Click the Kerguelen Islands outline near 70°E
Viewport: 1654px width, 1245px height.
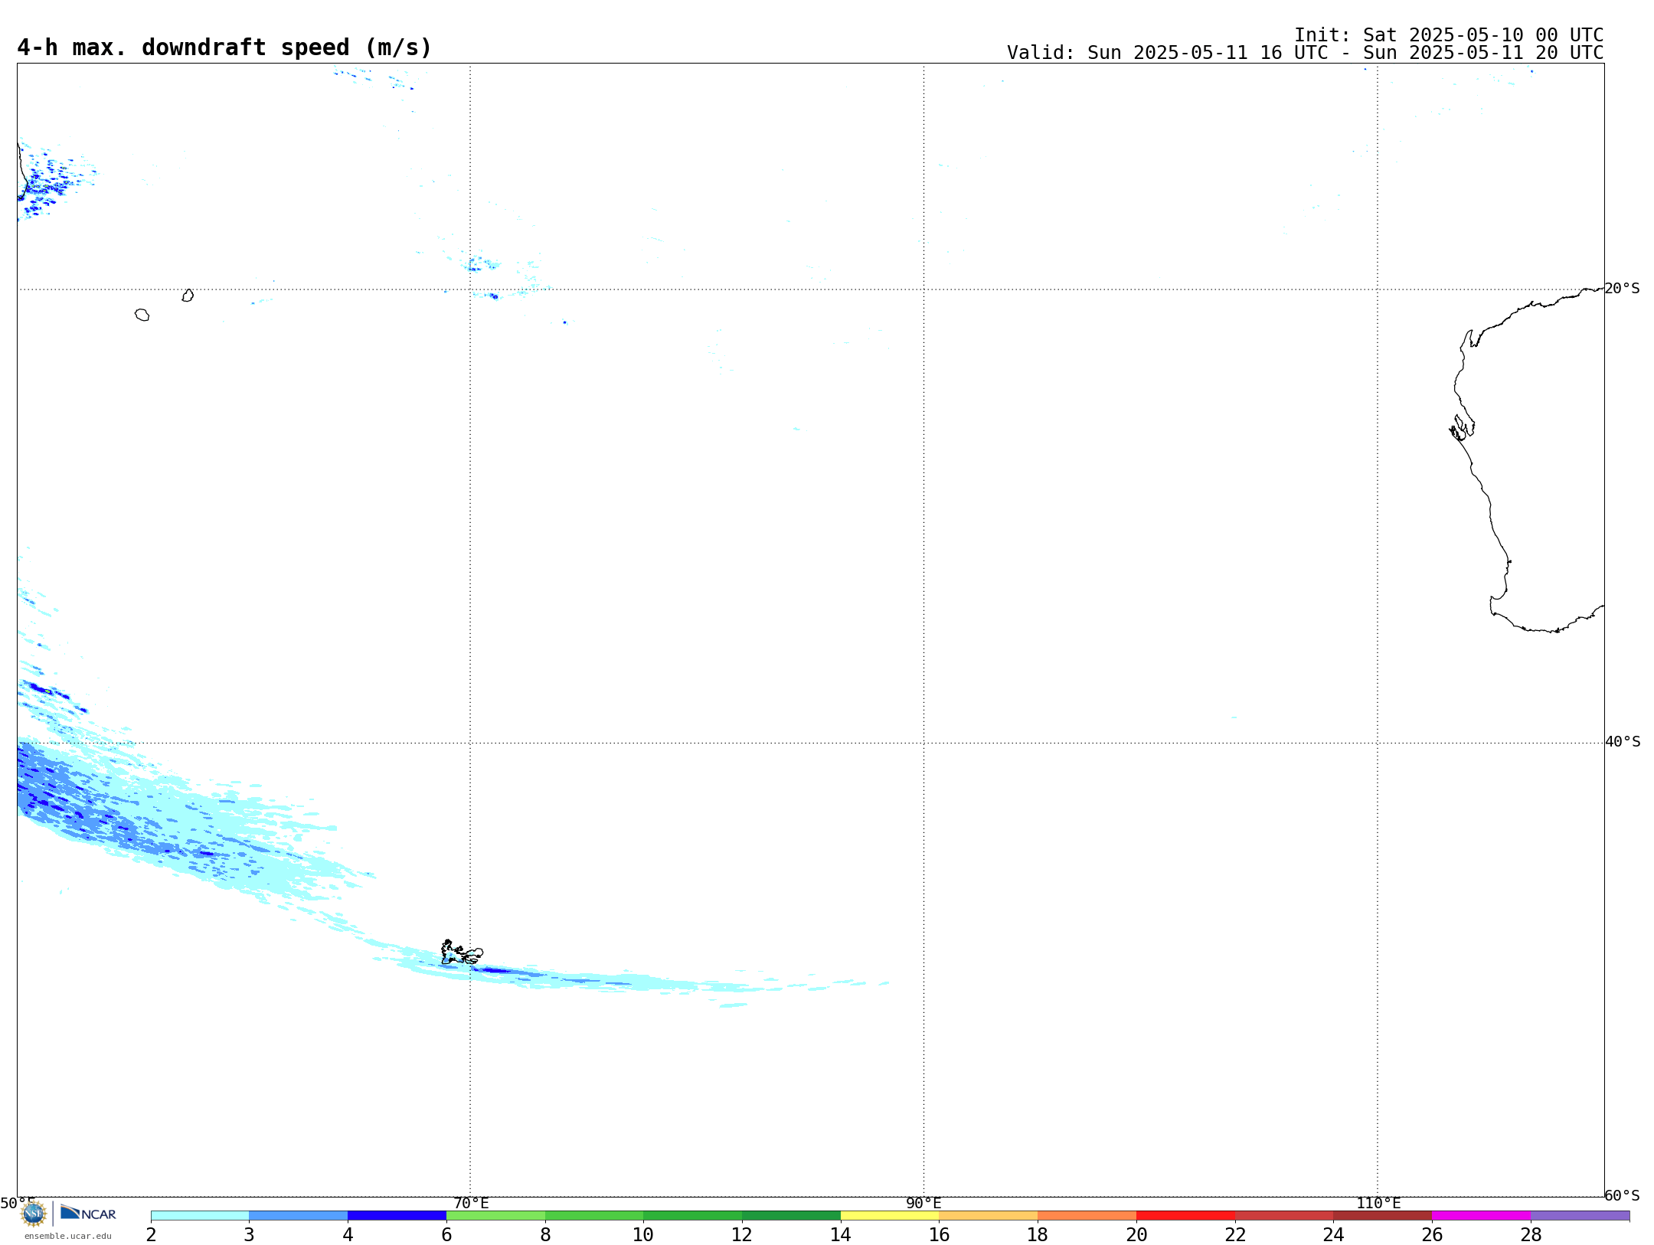click(x=461, y=953)
